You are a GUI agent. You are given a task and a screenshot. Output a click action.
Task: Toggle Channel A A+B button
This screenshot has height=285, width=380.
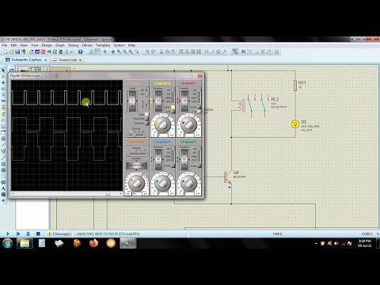pyautogui.click(x=173, y=112)
